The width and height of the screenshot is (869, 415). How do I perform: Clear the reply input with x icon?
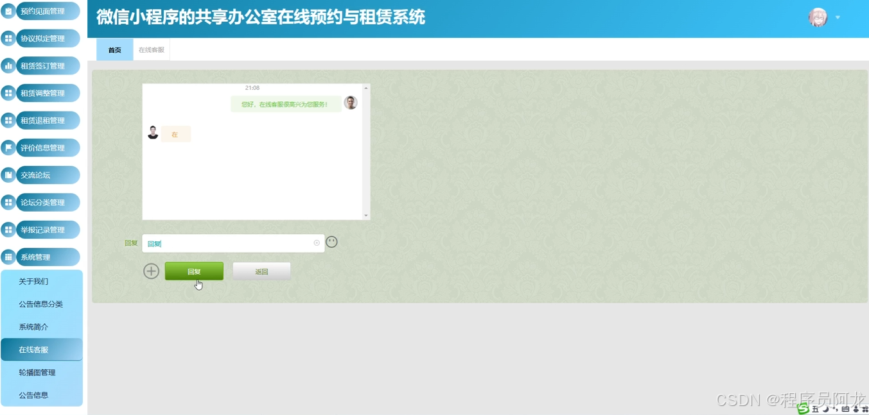[x=317, y=243]
